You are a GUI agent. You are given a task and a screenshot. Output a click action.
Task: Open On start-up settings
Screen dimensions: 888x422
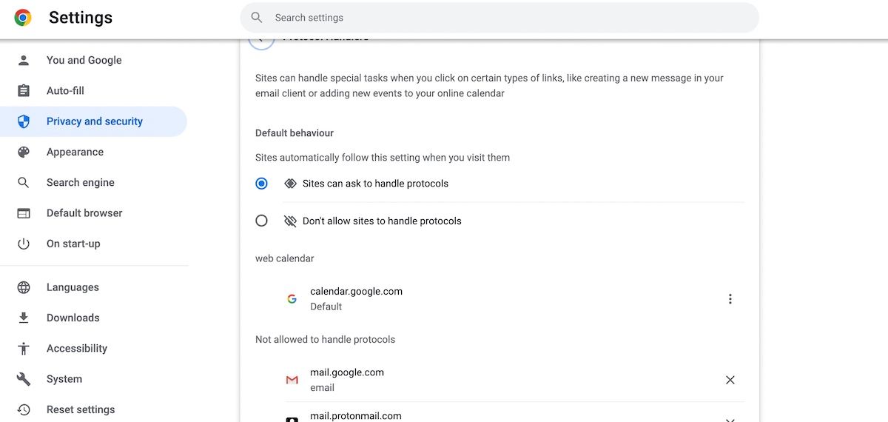pyautogui.click(x=73, y=244)
